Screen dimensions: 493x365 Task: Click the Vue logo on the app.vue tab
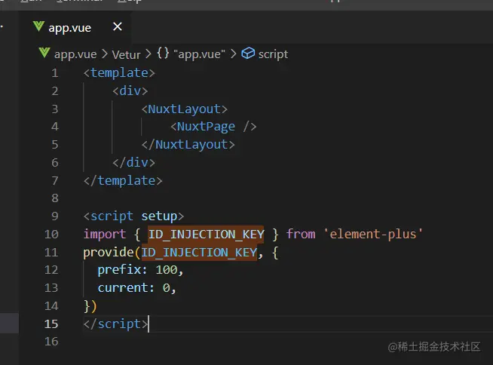(38, 27)
